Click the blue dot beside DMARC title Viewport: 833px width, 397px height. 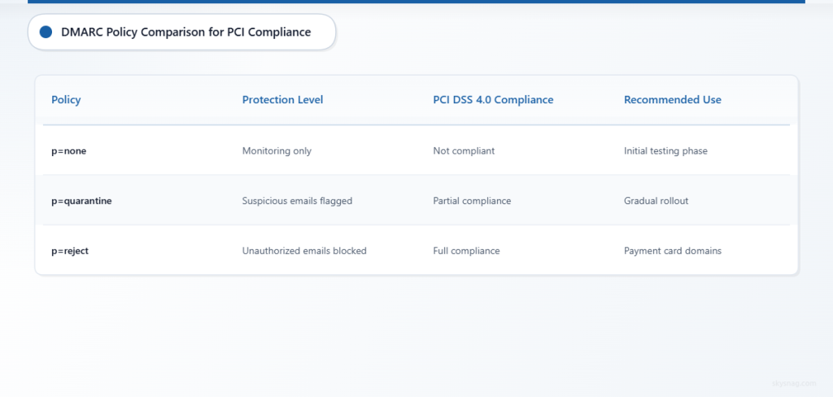coord(46,32)
